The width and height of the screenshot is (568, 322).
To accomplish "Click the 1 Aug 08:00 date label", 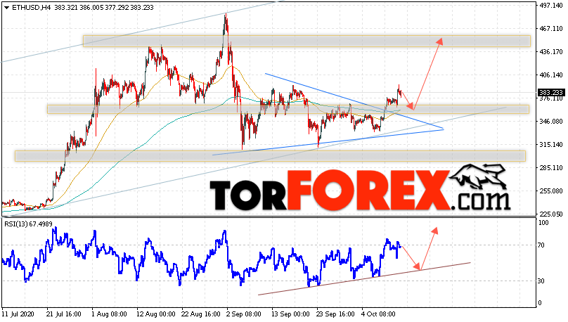I will click(109, 314).
